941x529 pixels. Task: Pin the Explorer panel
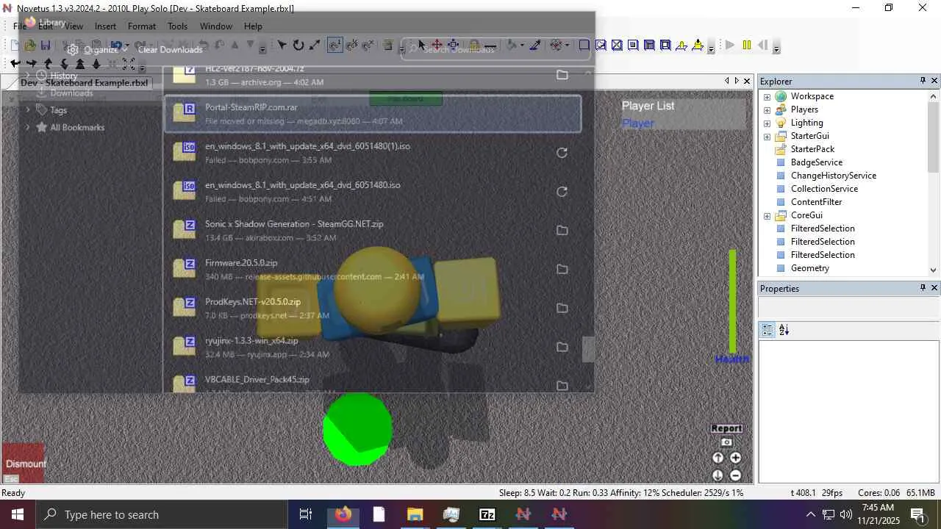tap(923, 81)
